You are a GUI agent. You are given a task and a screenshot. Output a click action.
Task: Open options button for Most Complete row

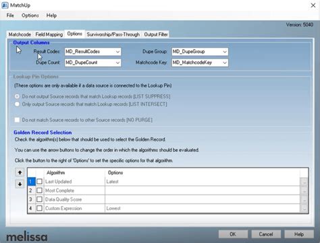(x=304, y=190)
